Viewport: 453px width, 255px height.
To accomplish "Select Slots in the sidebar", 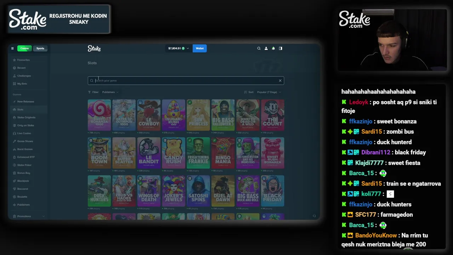I will 28,109.
